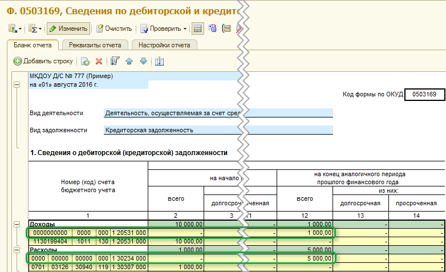
Task: Click the Вид деятельности value field
Action: (218, 113)
